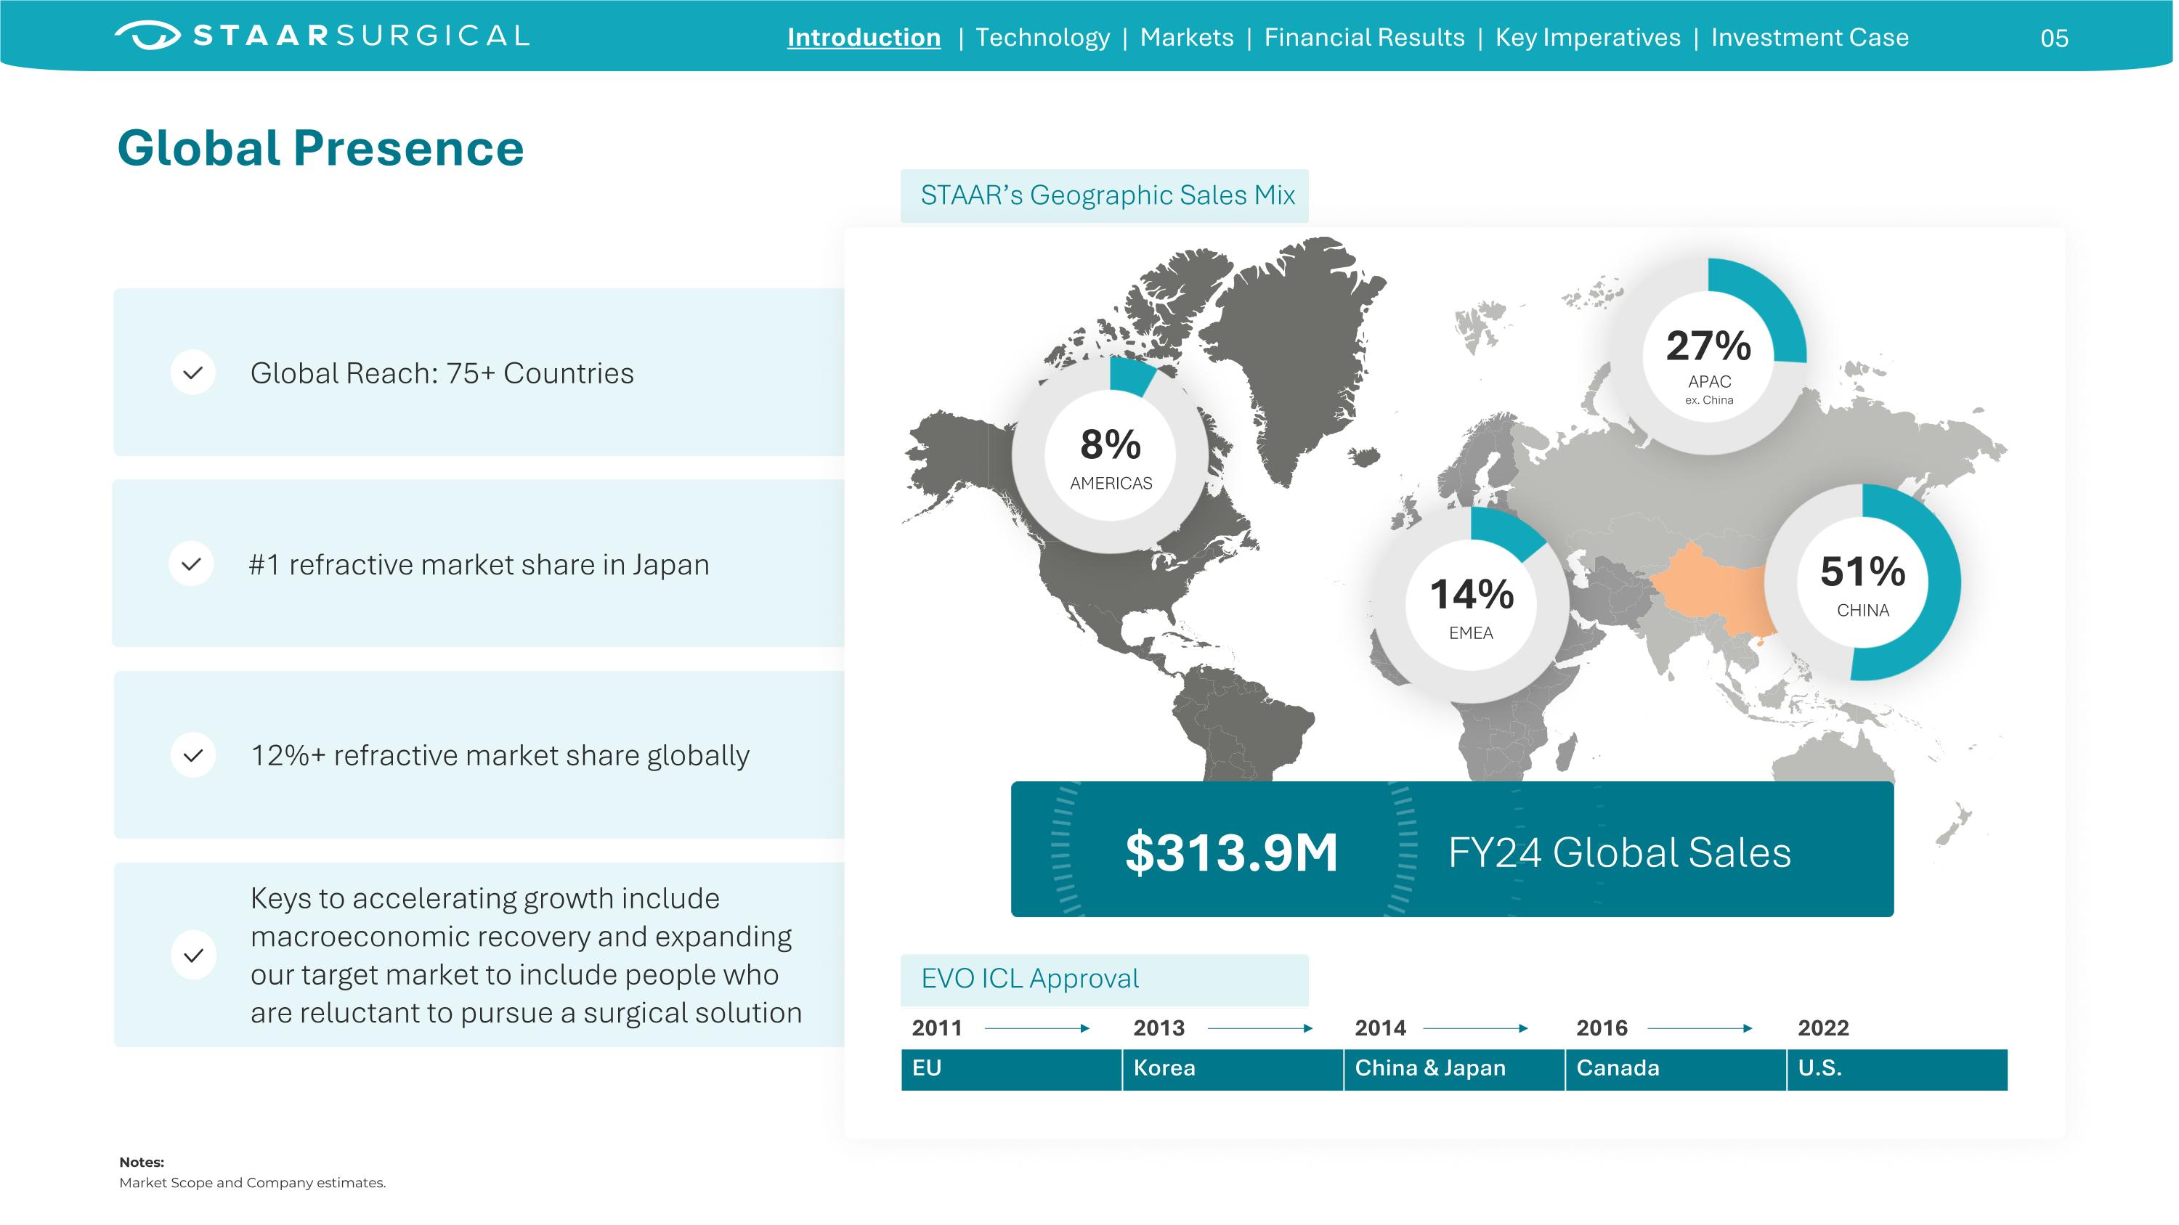The image size is (2179, 1225).
Task: Click the ex. China sublabel under APAC
Action: click(1708, 401)
